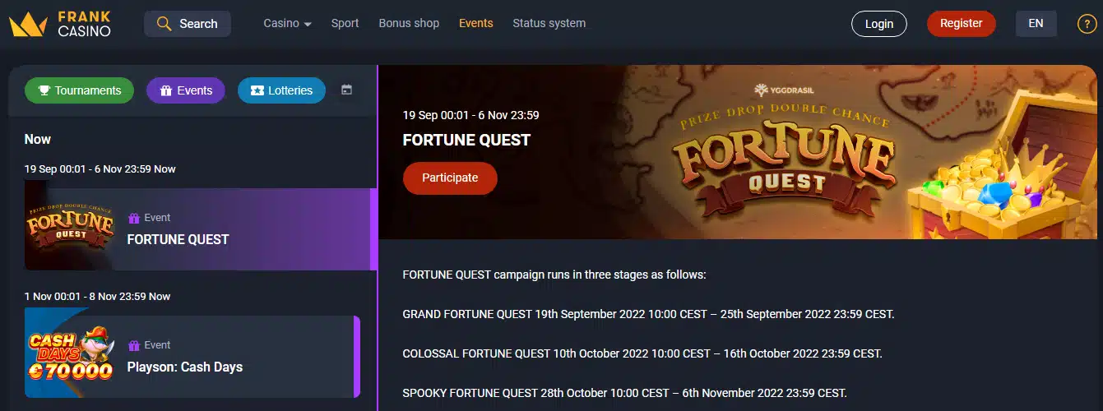Click the calendar icon beside Lotteries
1103x411 pixels.
coord(346,90)
